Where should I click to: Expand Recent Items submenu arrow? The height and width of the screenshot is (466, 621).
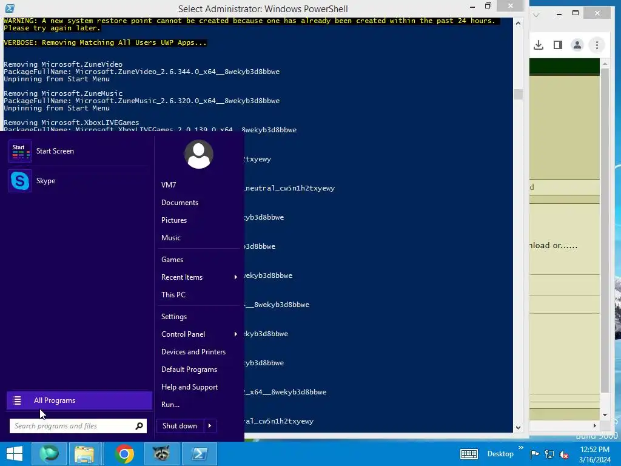click(x=236, y=277)
